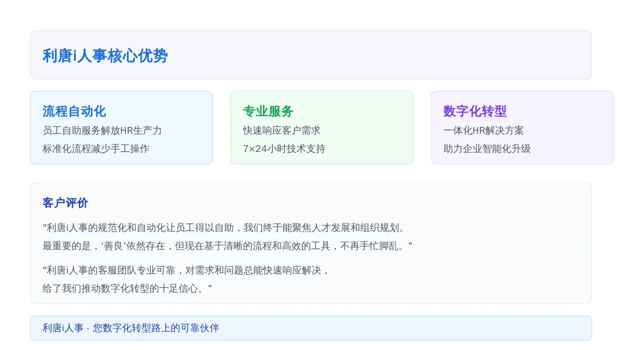The image size is (622, 350).
Task: Select 助力企业智能化升级 line
Action: point(487,149)
